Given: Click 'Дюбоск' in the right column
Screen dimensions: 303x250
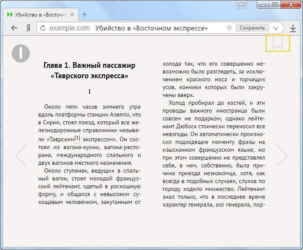Looking at the screenshot, I should [186, 127].
